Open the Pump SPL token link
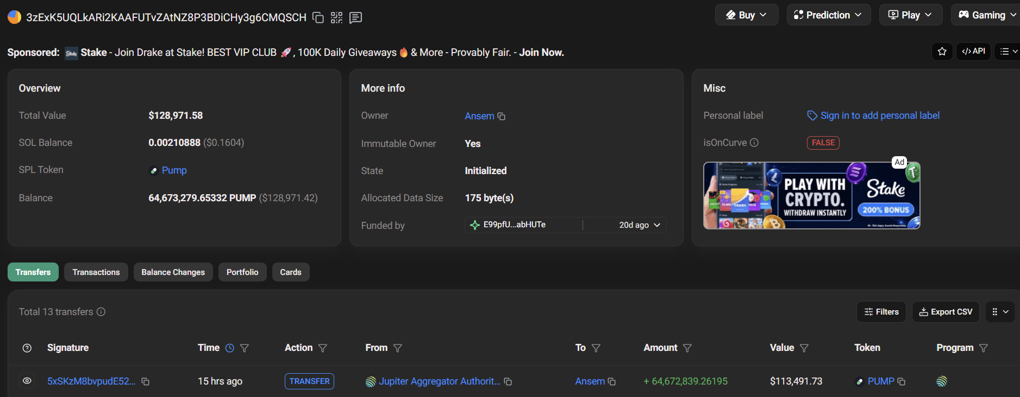Screen dimensions: 1020x397 (174, 170)
